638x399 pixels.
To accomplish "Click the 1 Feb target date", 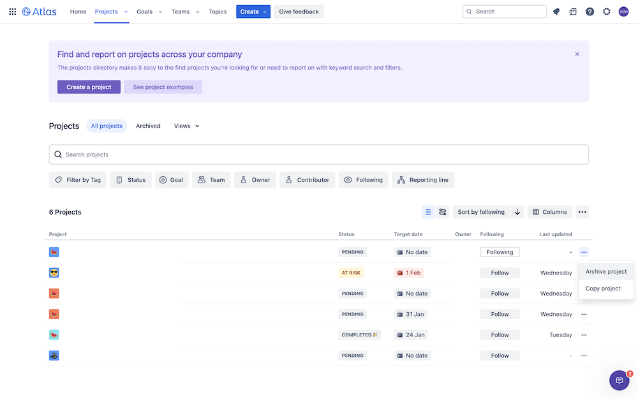I will click(x=409, y=273).
